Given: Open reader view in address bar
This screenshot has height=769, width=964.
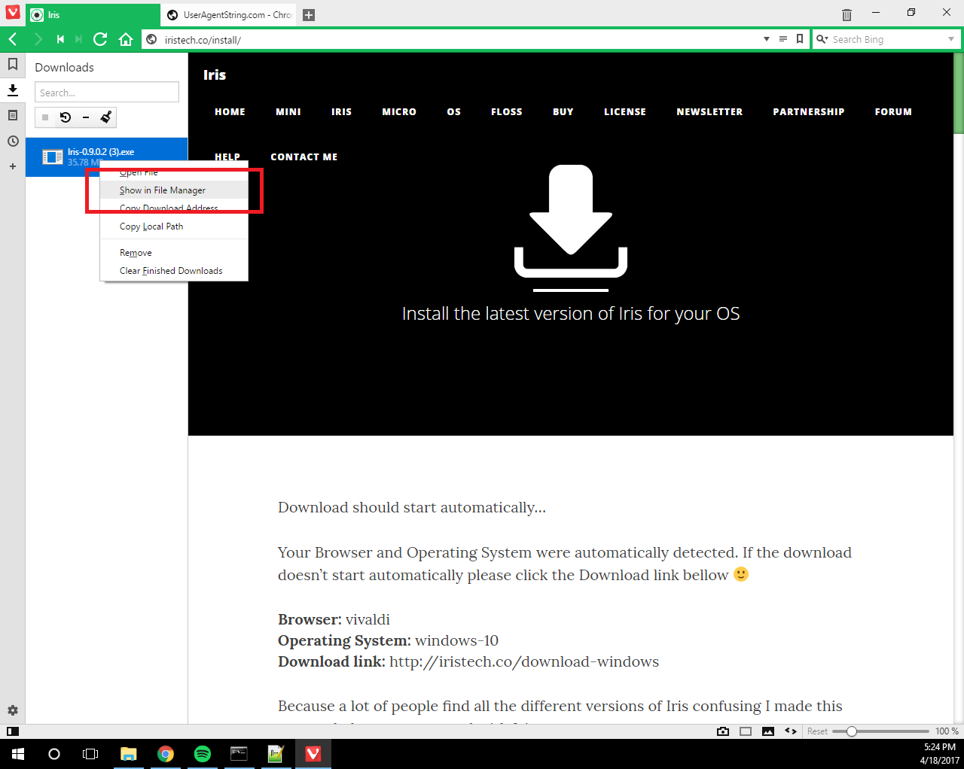Looking at the screenshot, I should tap(783, 39).
